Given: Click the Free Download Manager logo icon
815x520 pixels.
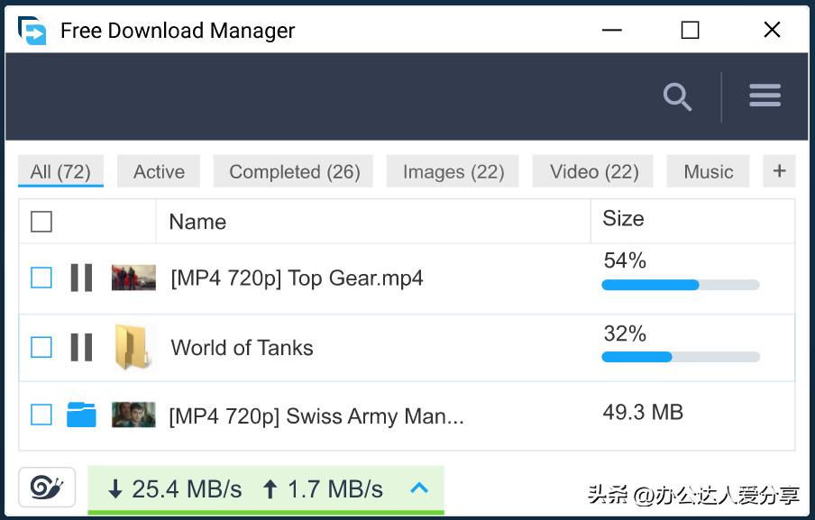Looking at the screenshot, I should [x=32, y=31].
